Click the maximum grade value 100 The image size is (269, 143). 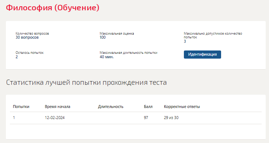click(x=102, y=38)
